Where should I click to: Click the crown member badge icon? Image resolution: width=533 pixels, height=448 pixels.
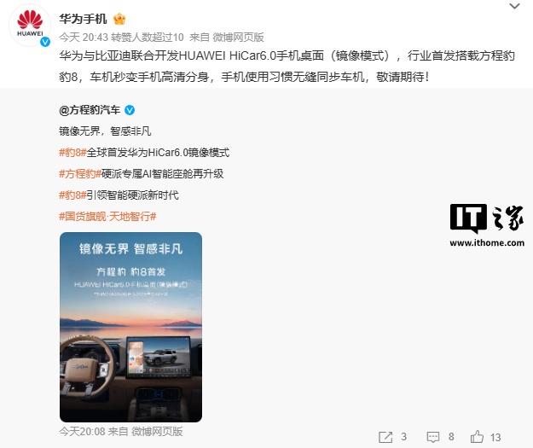119,19
